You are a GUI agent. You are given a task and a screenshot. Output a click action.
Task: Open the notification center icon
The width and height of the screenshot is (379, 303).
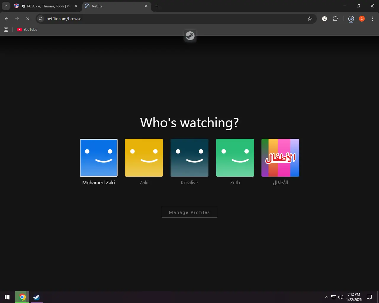click(x=369, y=297)
